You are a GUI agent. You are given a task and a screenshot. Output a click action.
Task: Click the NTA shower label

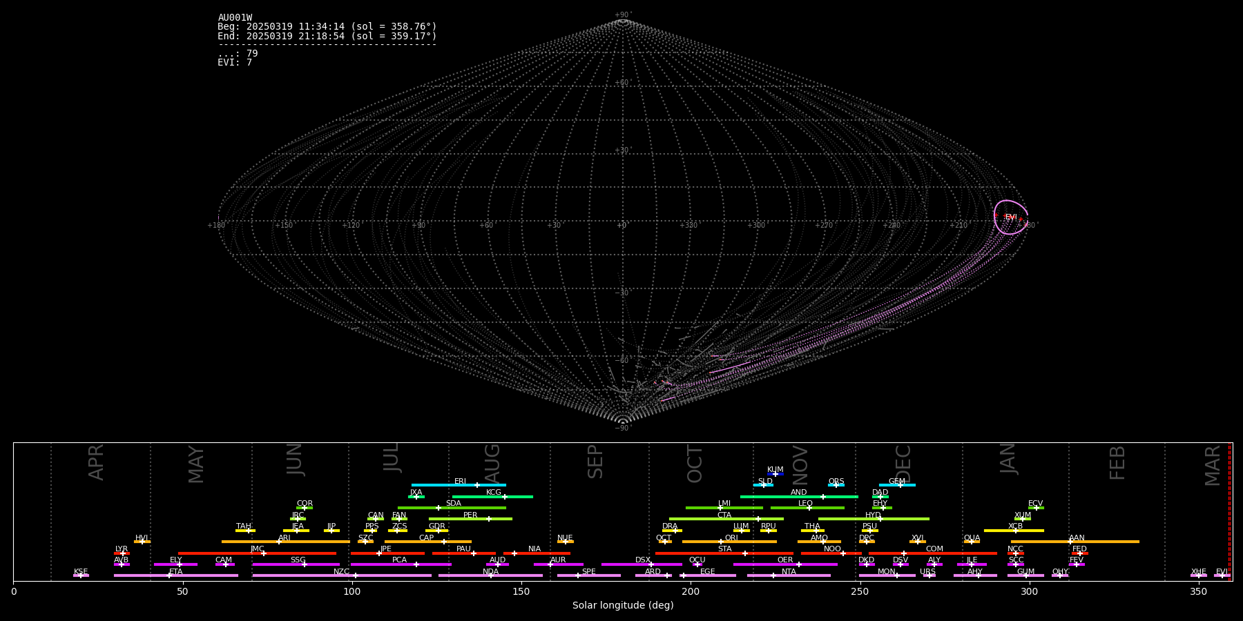coord(789,572)
